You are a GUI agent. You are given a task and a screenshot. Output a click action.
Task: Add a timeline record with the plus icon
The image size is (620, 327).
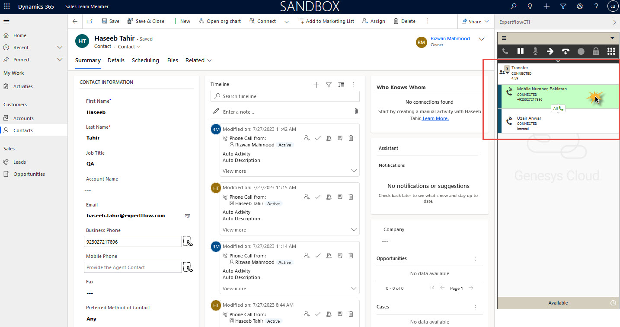(x=316, y=85)
